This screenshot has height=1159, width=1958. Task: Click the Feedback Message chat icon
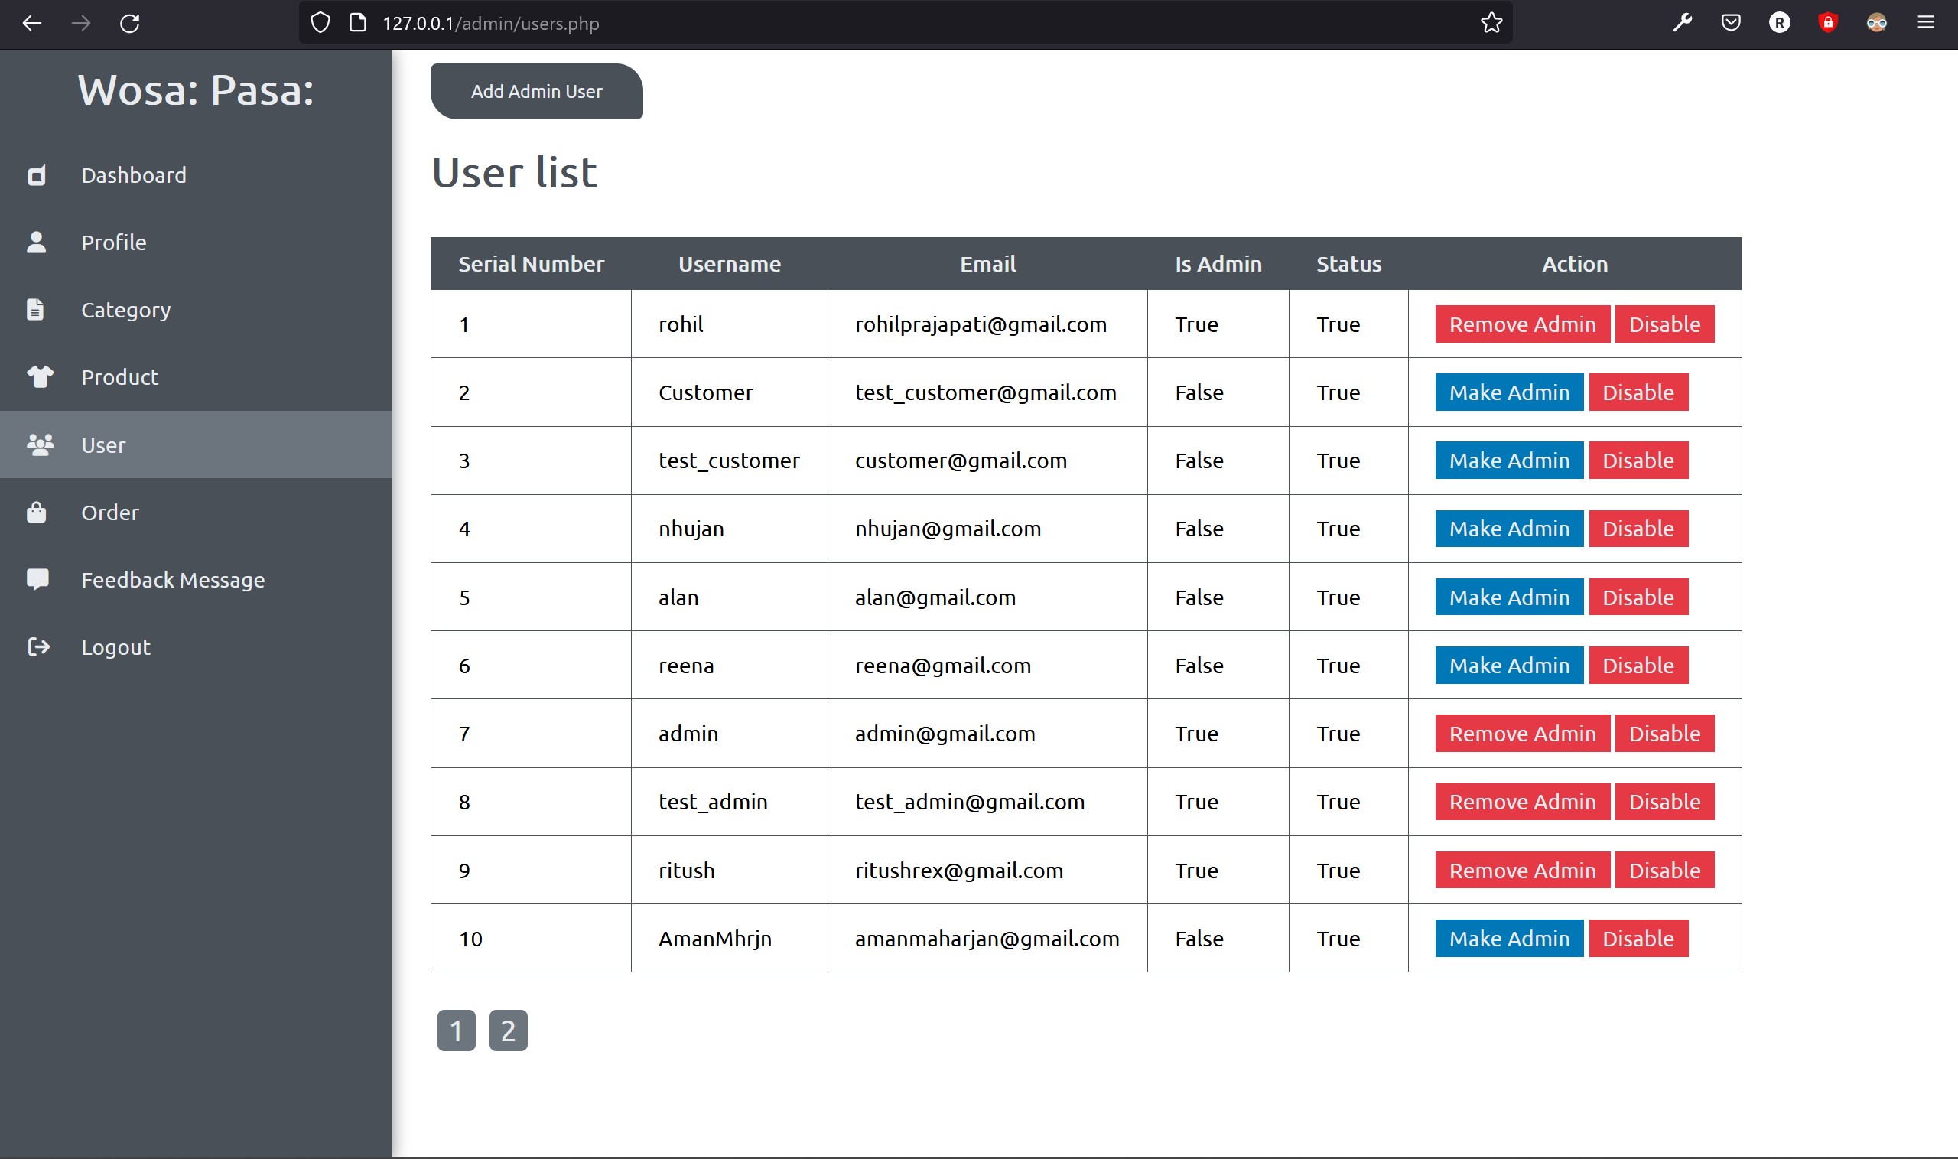pos(37,580)
